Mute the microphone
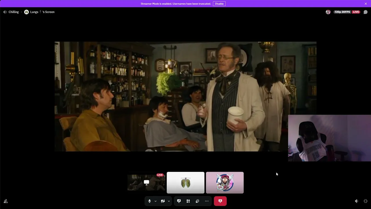 point(150,201)
